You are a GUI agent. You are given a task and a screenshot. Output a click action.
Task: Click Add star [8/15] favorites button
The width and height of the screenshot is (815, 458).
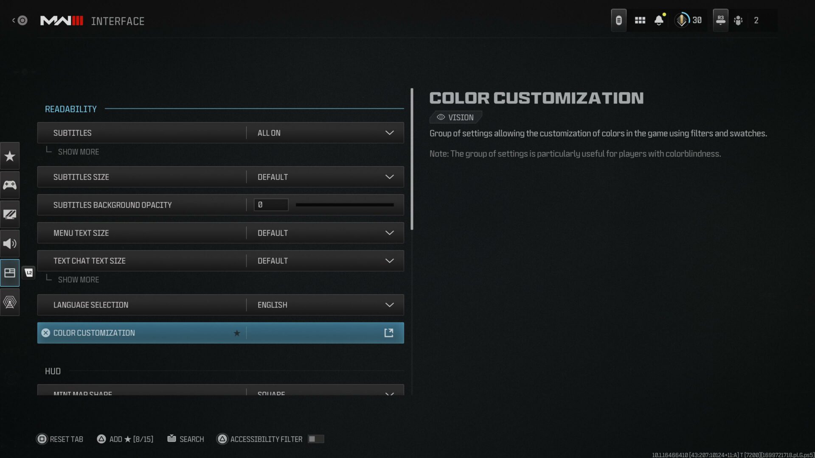125,439
